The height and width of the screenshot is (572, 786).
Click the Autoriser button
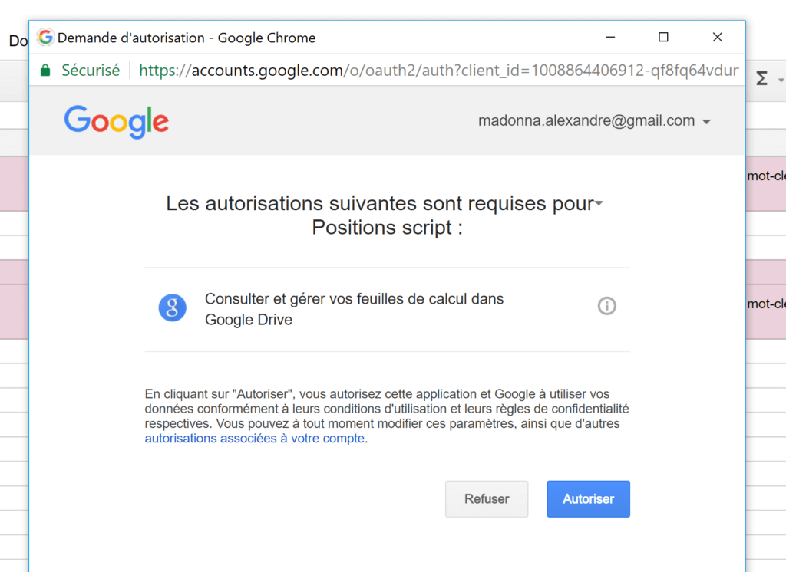point(588,499)
